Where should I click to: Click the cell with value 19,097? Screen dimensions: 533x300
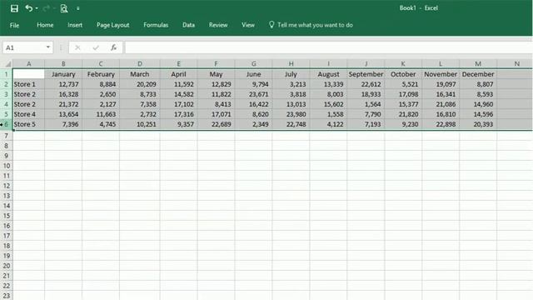pos(441,84)
